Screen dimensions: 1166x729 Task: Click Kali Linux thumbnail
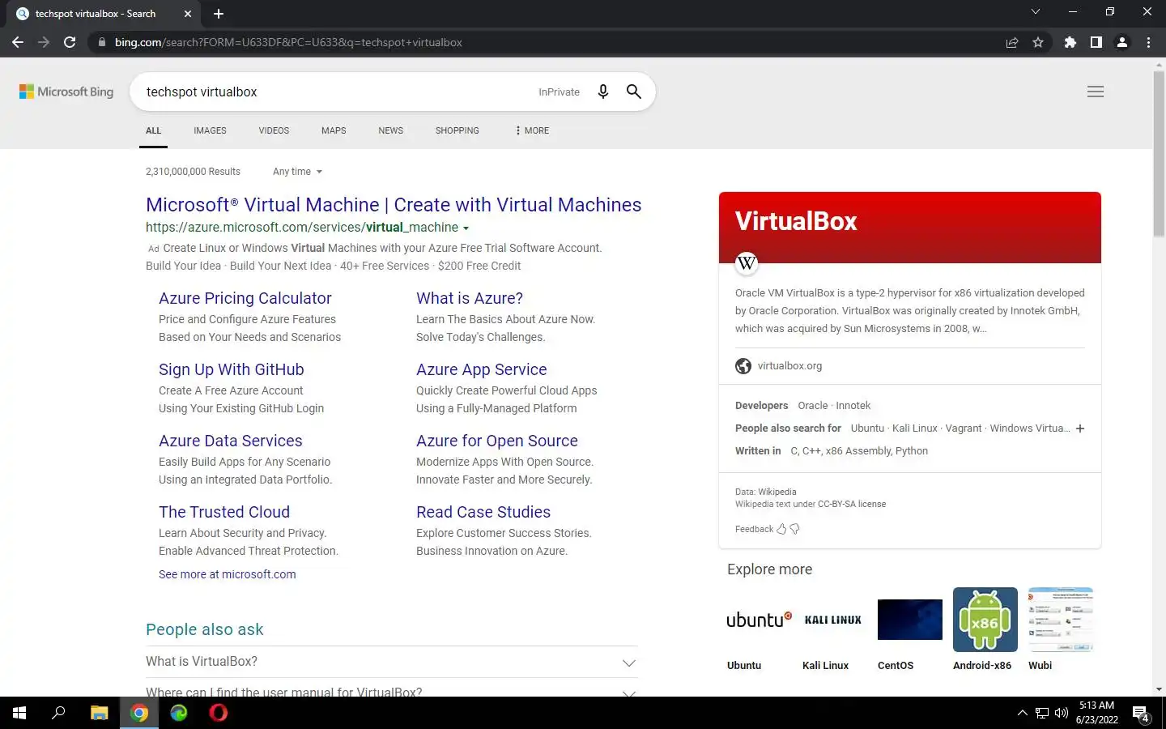(x=833, y=620)
